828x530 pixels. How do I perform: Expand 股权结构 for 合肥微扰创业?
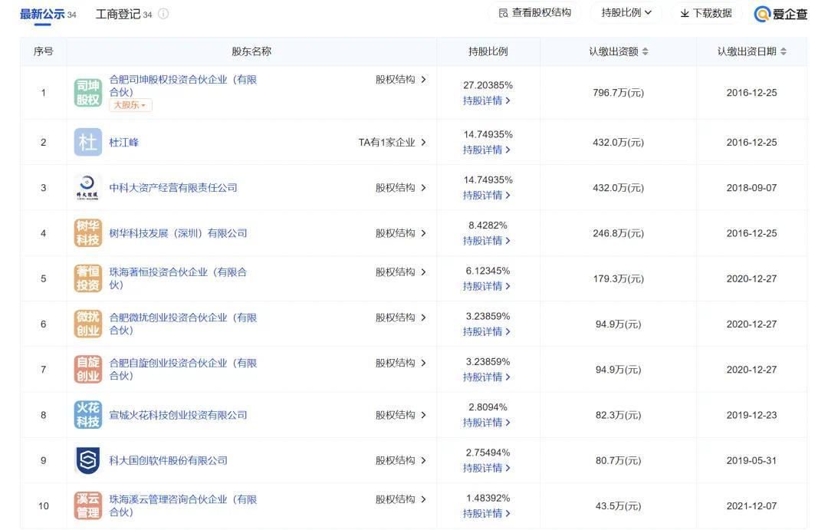401,318
